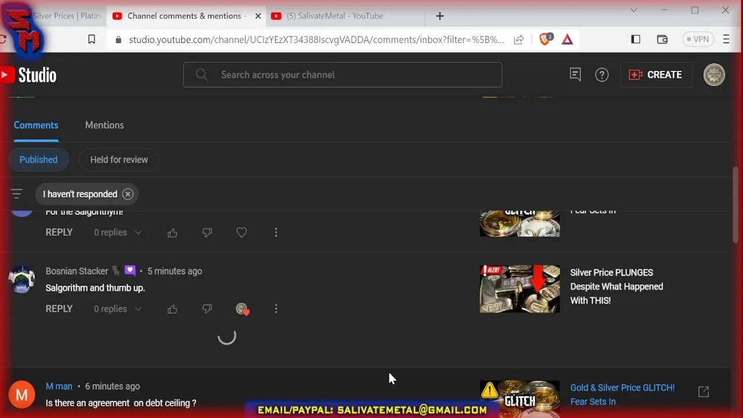
Task: Click the browser address bar URL
Action: [x=316, y=39]
